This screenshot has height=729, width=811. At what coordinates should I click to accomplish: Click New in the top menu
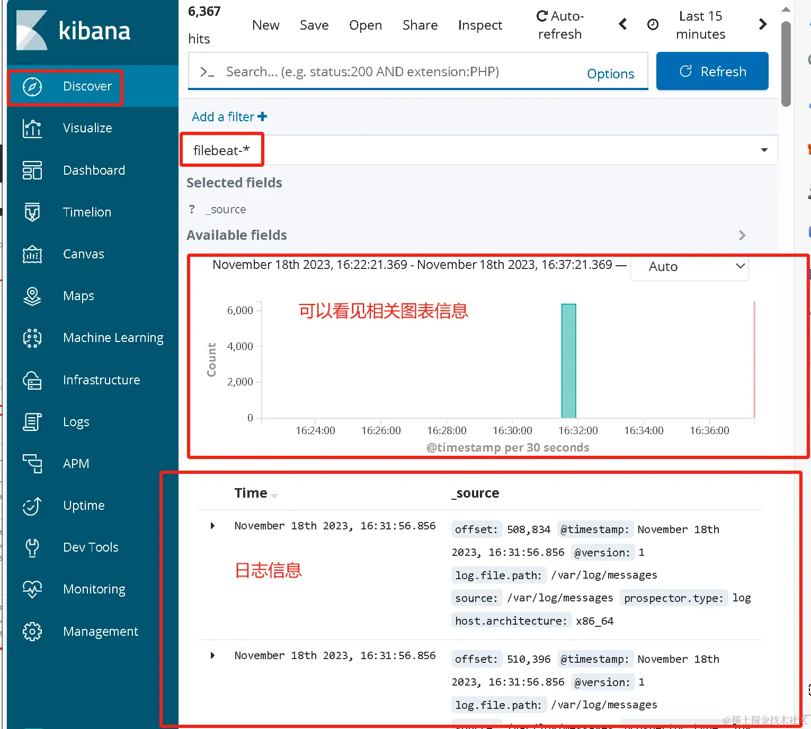click(266, 25)
